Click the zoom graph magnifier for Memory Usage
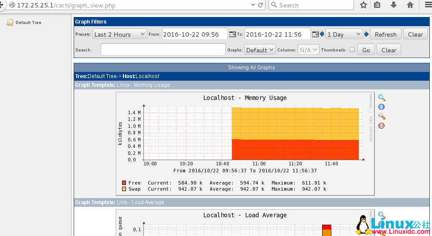The height and width of the screenshot is (236, 432). pos(381,98)
